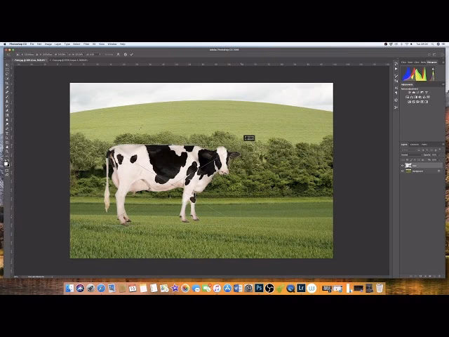Image resolution: width=449 pixels, height=337 pixels.
Task: Open the Window menu
Action: [x=112, y=44]
